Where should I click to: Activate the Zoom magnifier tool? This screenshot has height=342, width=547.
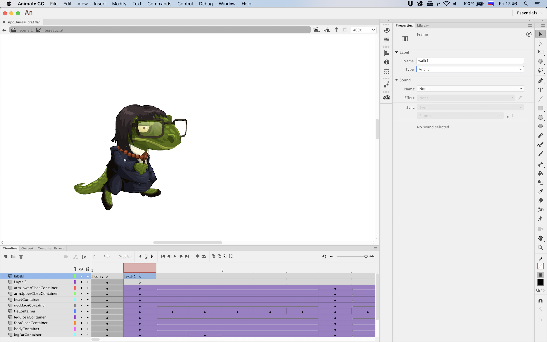point(540,248)
